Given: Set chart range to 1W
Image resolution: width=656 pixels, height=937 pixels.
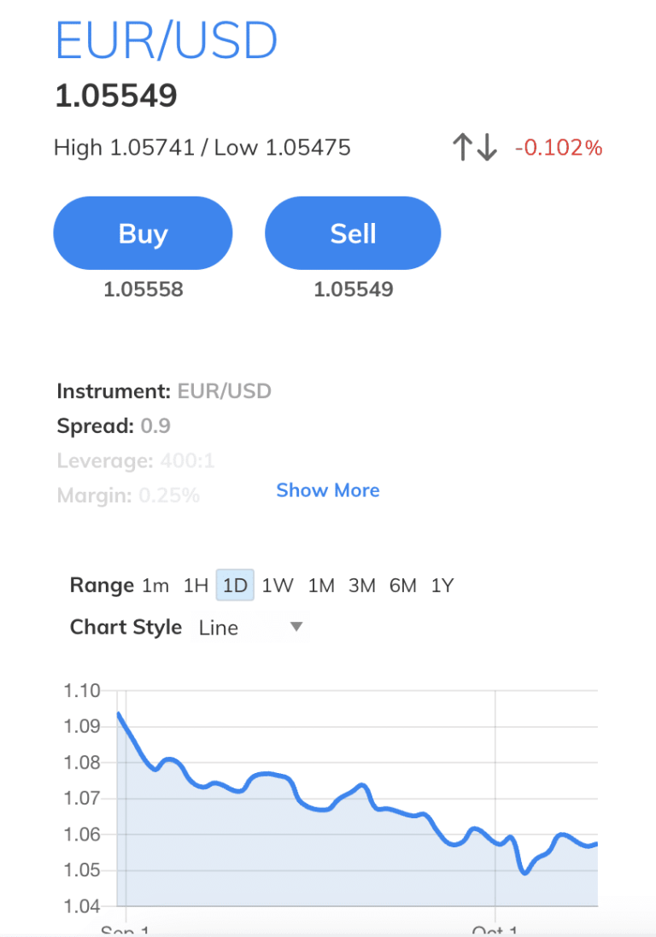Looking at the screenshot, I should [278, 586].
